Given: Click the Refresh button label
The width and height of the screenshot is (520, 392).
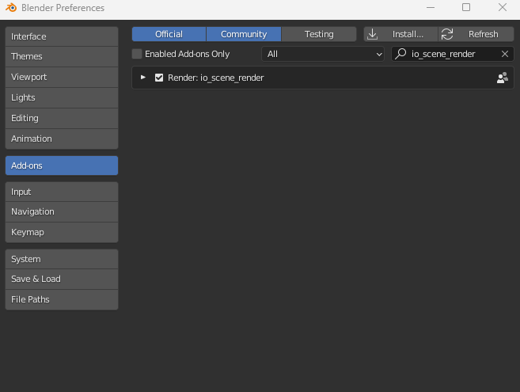Looking at the screenshot, I should 483,34.
